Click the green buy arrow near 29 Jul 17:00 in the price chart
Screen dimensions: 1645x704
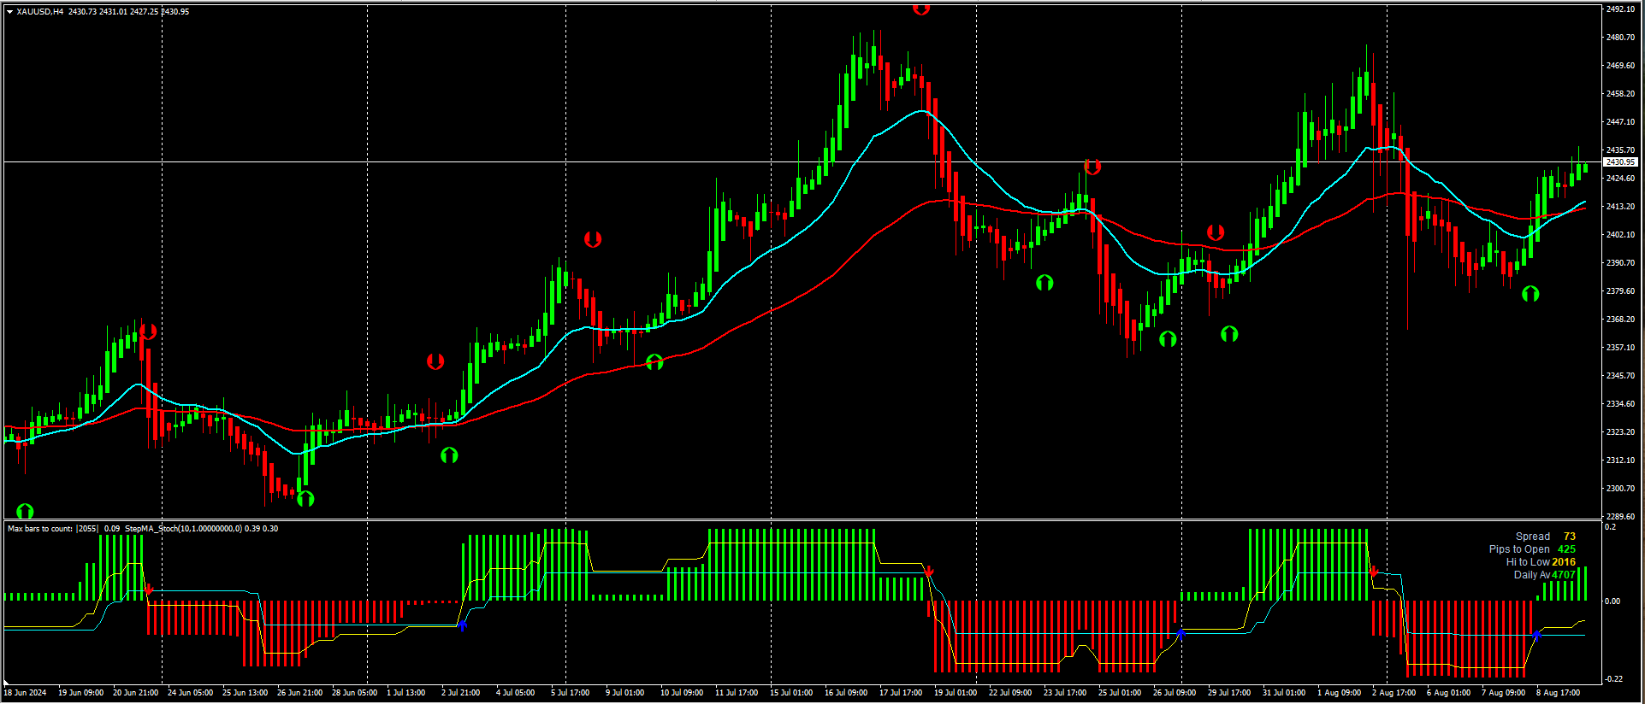tap(1229, 334)
